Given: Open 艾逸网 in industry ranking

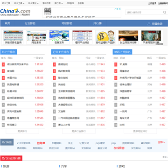Looking at the screenshot, I should click(62, 112).
